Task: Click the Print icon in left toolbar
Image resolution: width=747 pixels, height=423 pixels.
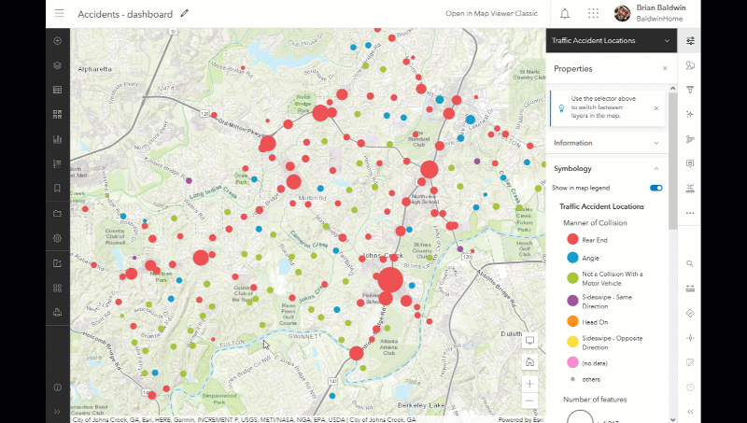Action: click(58, 313)
